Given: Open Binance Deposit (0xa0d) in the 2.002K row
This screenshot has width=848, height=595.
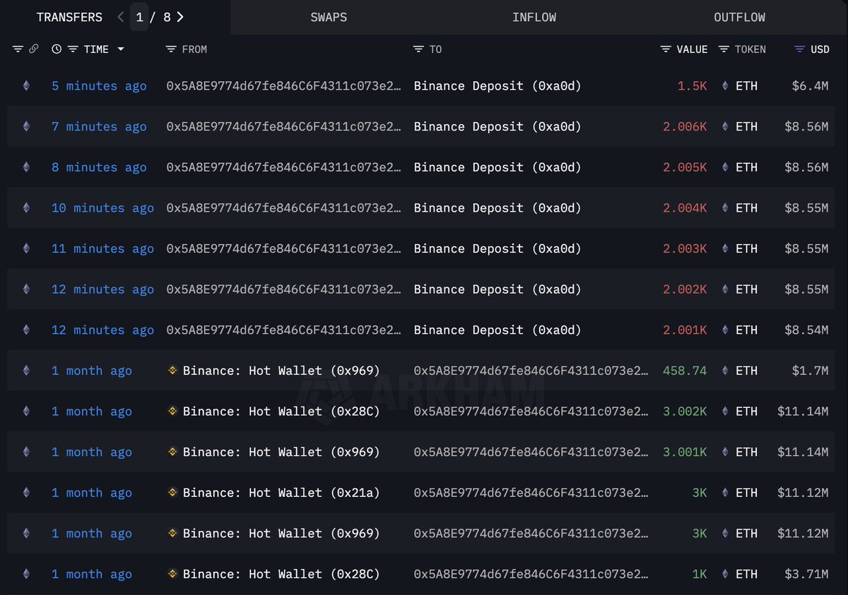Looking at the screenshot, I should 497,289.
